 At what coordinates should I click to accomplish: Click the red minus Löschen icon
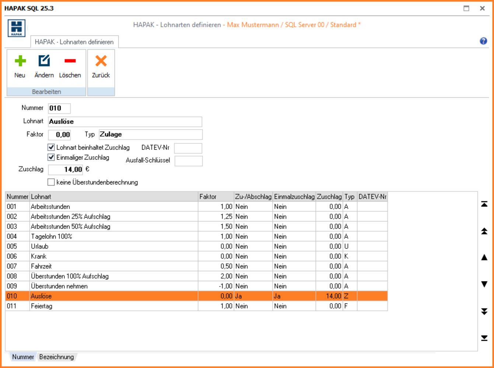point(70,61)
